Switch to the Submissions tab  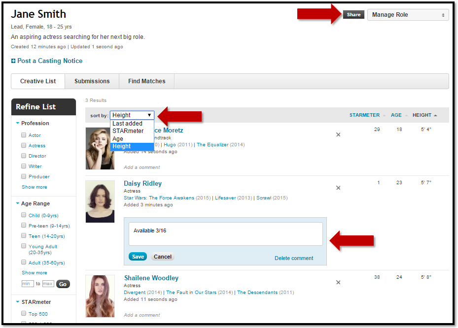92,81
